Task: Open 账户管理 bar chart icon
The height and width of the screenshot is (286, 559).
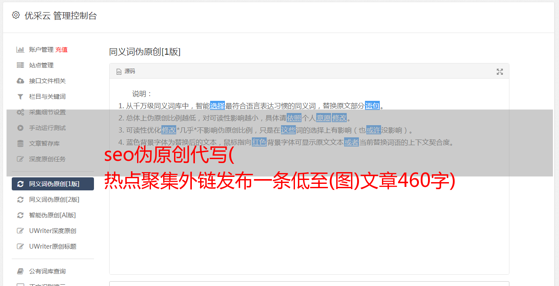Action: point(20,50)
